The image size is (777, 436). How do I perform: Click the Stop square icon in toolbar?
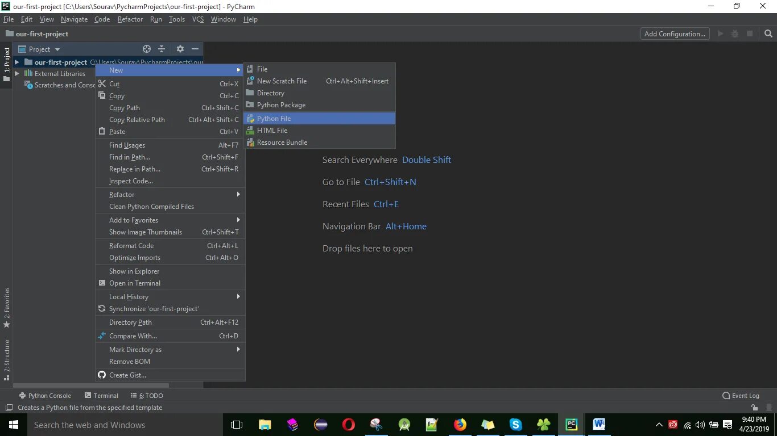[x=750, y=33]
